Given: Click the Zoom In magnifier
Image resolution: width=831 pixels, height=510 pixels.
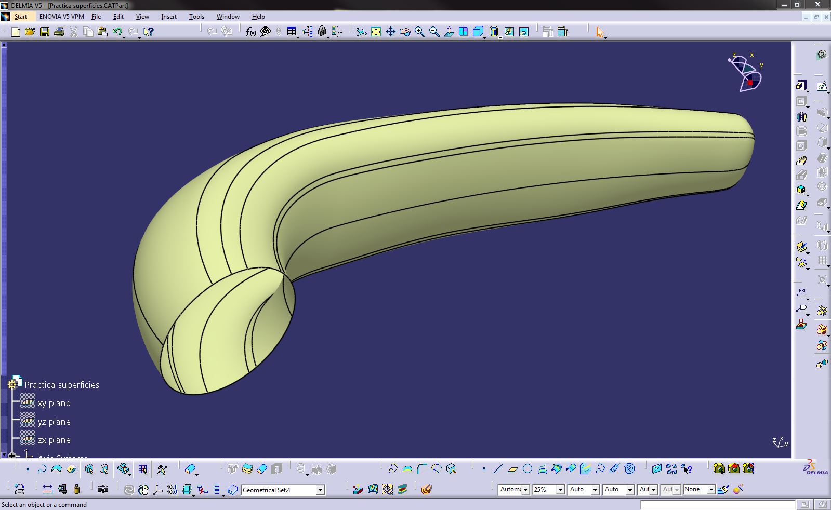Looking at the screenshot, I should (x=419, y=32).
